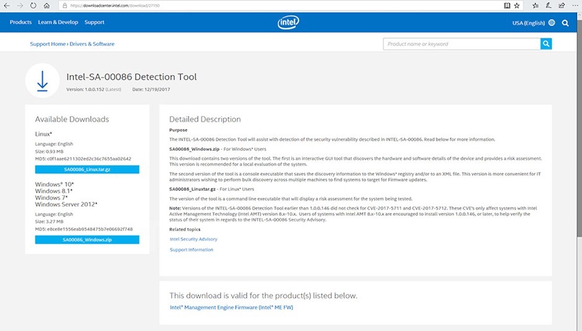Viewport: 582px width, 331px height.
Task: Click the browser forward arrow
Action: point(20,6)
